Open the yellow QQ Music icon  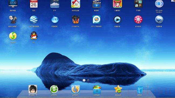pyautogui.click(x=13, y=36)
